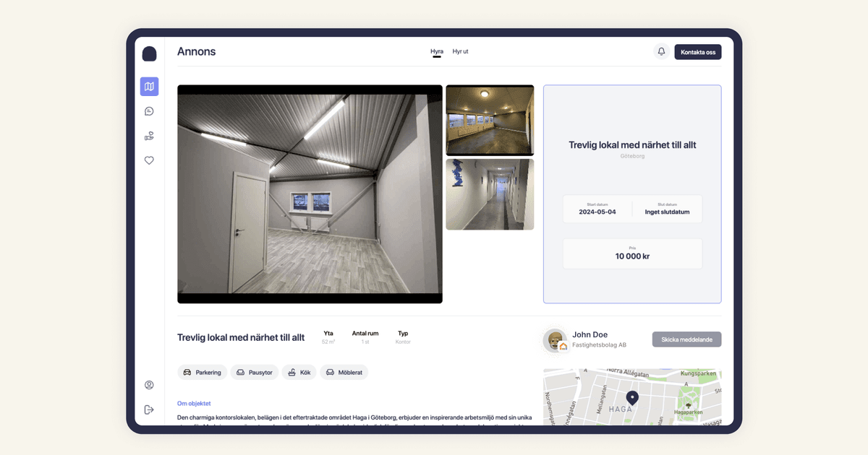This screenshot has height=455, width=868.
Task: Open messages chat icon in sidebar
Action: click(x=149, y=111)
